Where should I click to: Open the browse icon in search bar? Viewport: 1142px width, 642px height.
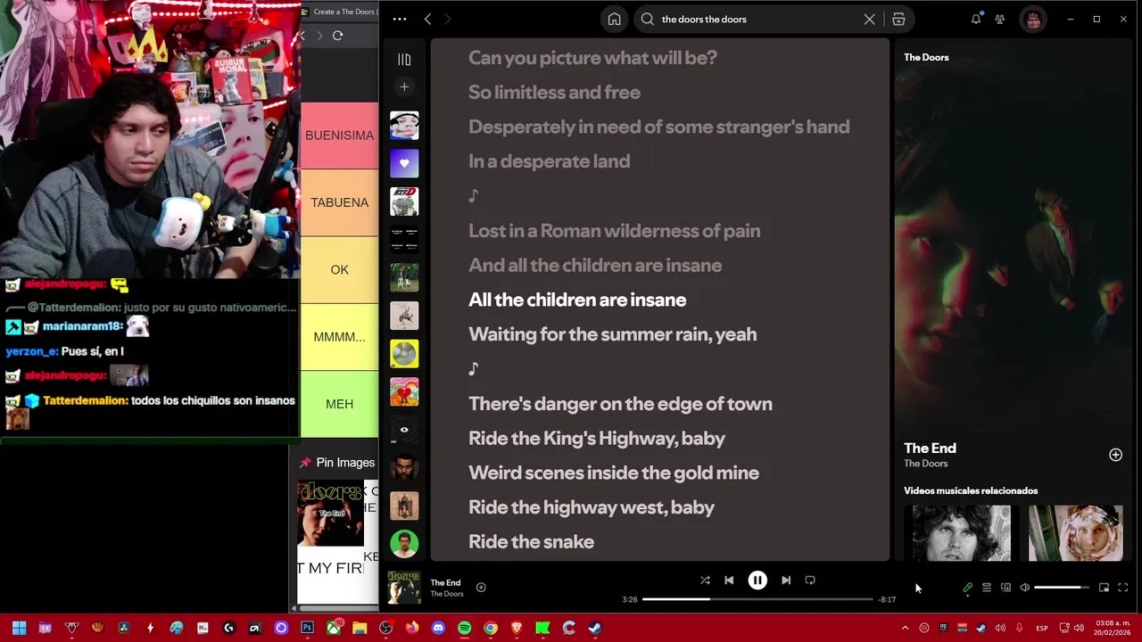tap(898, 19)
